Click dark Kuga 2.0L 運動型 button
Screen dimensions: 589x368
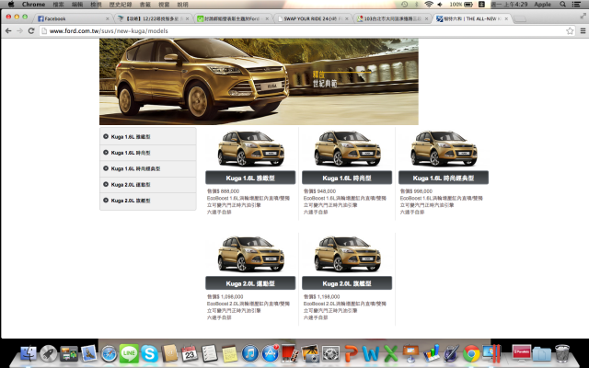250,283
